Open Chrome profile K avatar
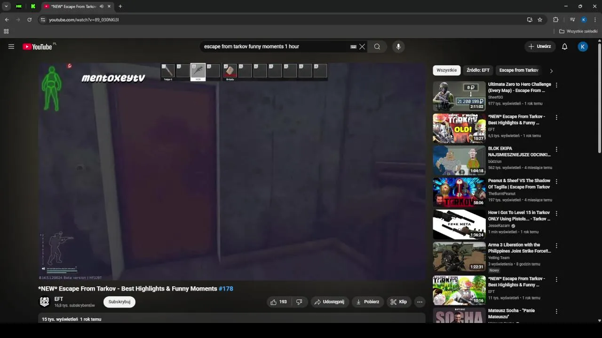The image size is (602, 338). [584, 20]
